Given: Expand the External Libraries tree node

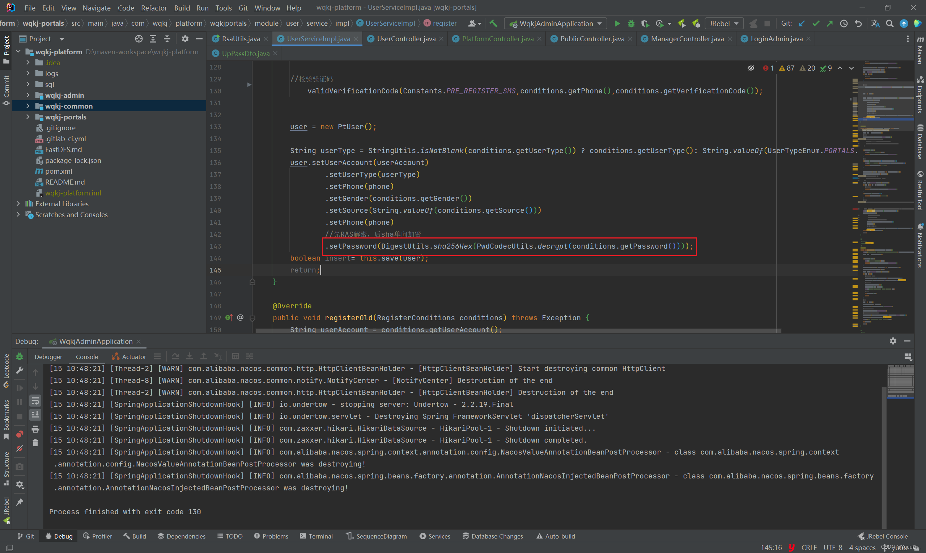Looking at the screenshot, I should click(17, 203).
